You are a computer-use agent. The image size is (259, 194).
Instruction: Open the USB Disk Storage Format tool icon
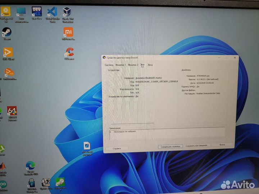[x=31, y=183]
